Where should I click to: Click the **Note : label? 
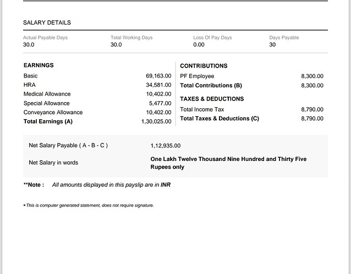tap(34, 185)
